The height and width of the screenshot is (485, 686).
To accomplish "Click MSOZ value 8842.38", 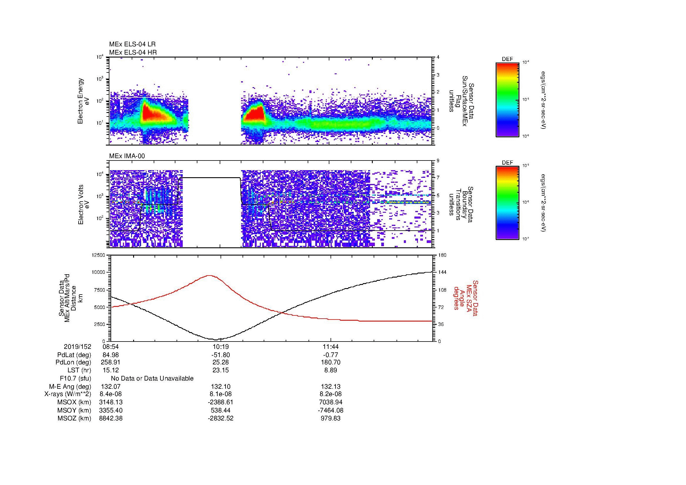I will (111, 418).
